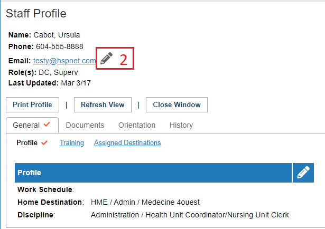Show Assigned Destinations
Image resolution: width=325 pixels, height=229 pixels.
coord(127,143)
